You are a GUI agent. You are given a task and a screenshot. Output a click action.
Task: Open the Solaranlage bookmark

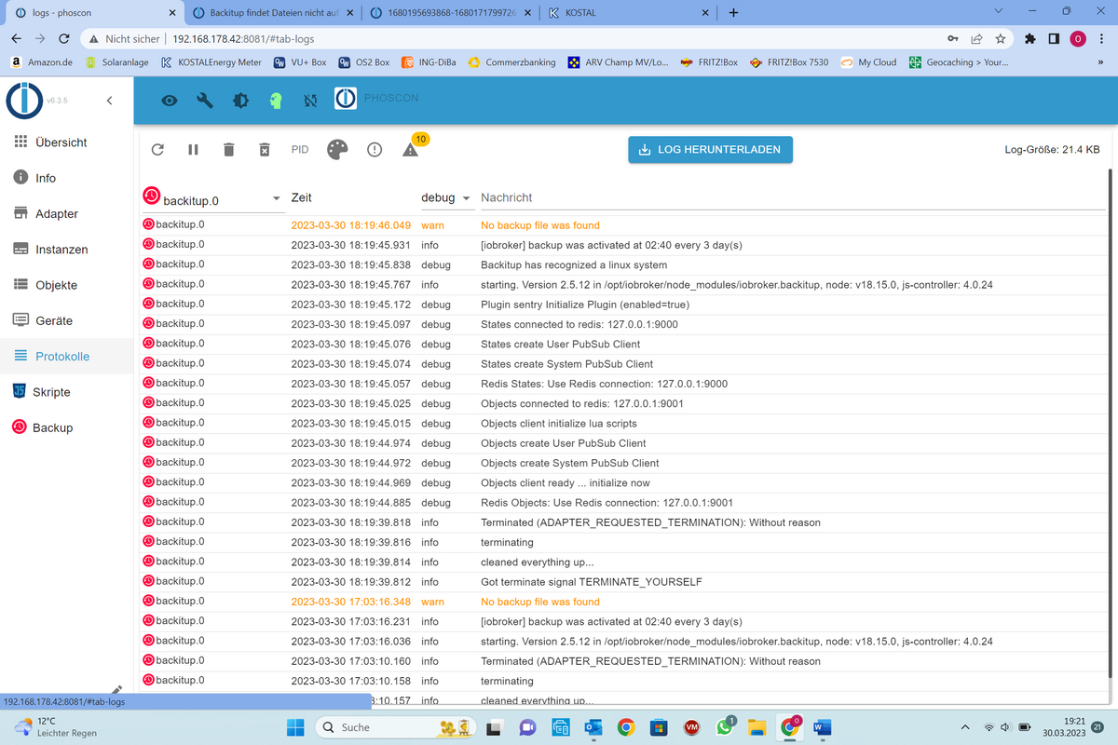(117, 62)
